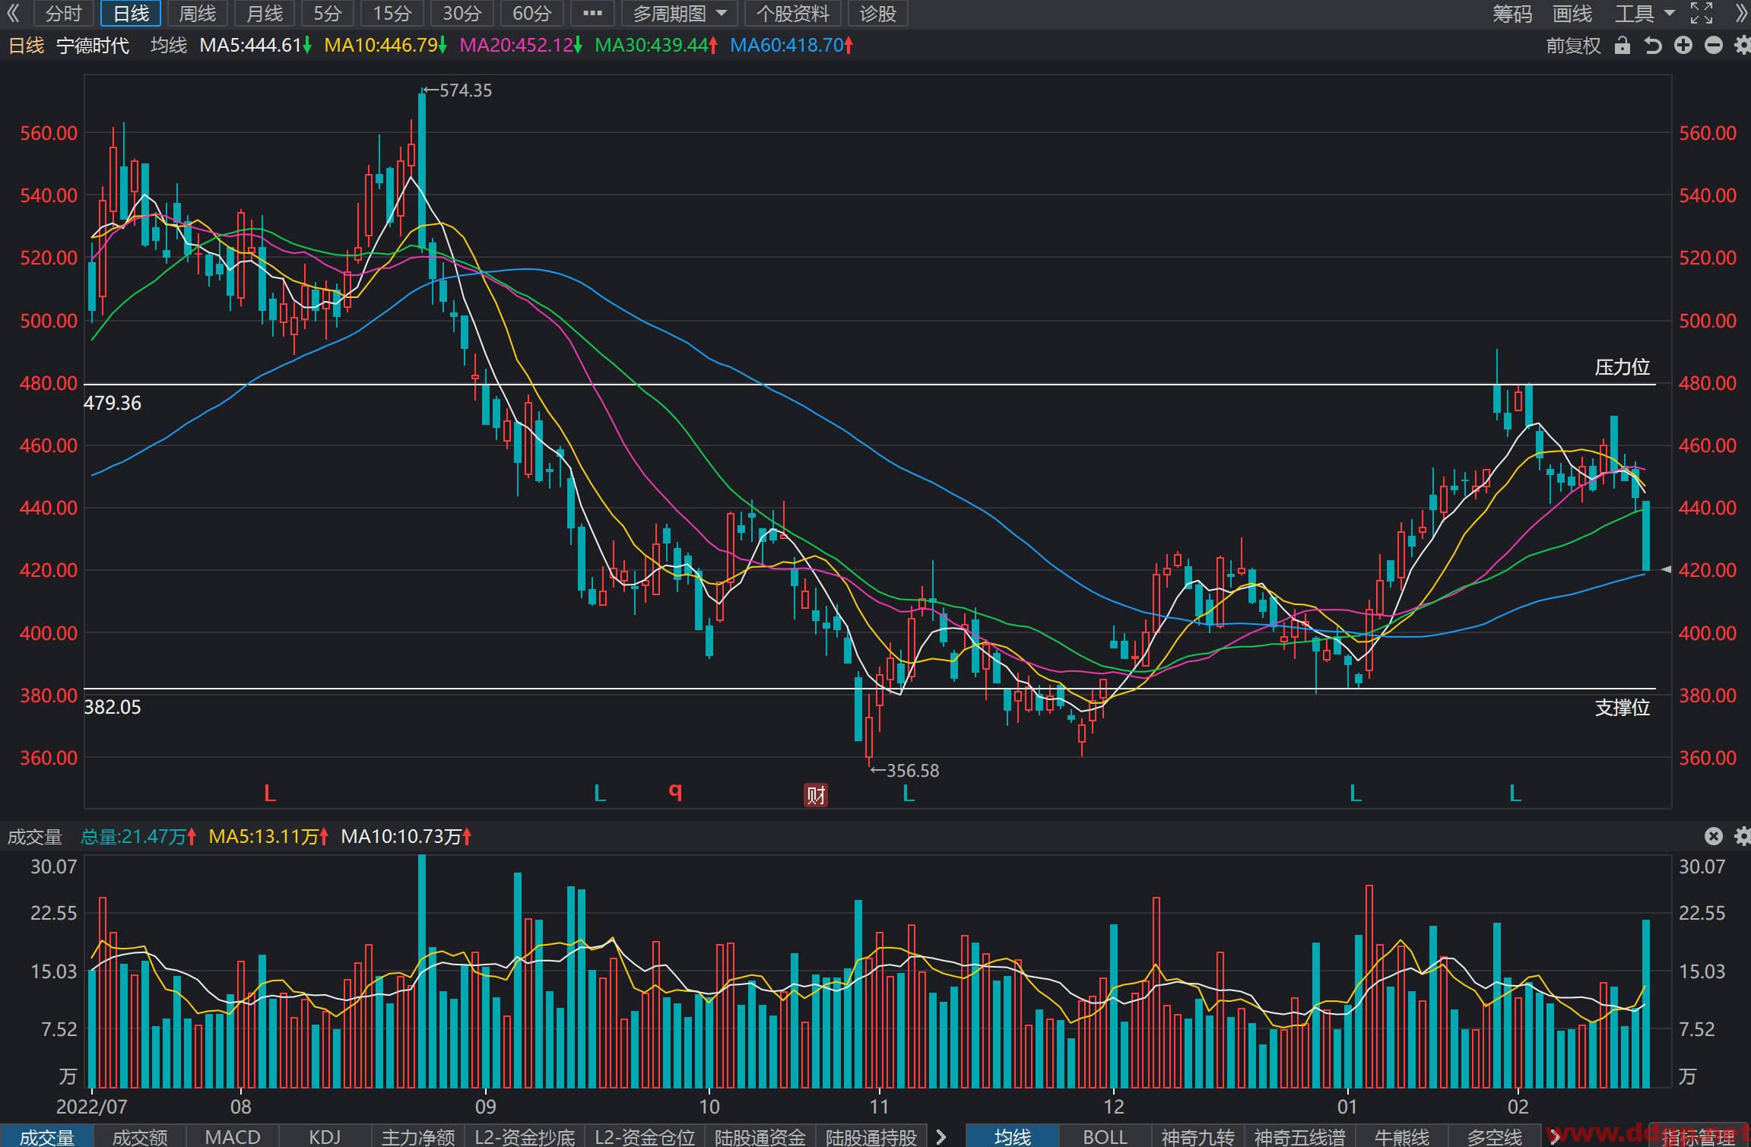Click the 财 financial report marker

click(x=816, y=795)
